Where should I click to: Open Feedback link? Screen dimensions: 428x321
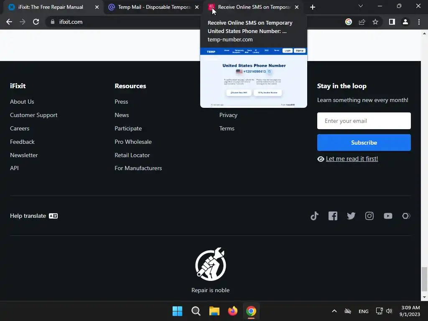(x=23, y=142)
